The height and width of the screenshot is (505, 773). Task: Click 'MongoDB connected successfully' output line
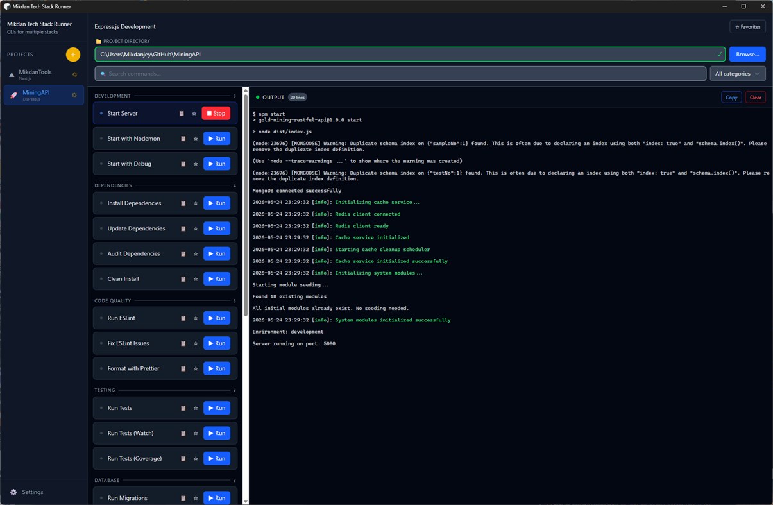297,191
